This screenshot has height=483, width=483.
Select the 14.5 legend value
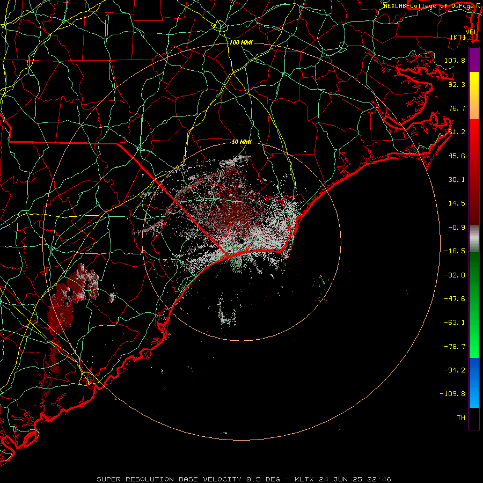tap(457, 203)
